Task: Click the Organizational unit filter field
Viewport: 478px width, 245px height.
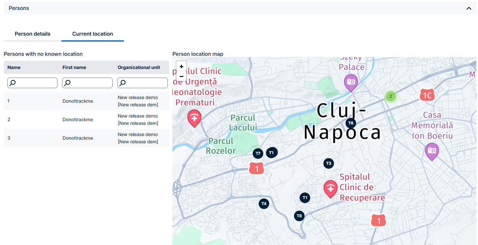Action: coord(143,83)
